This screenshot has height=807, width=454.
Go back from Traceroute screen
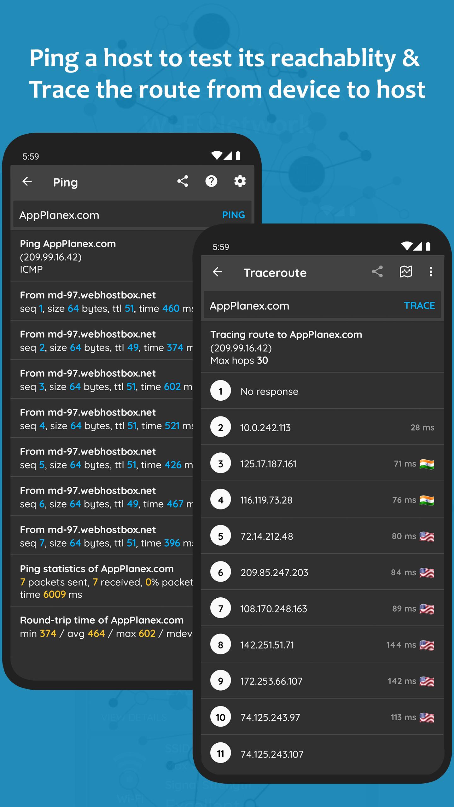pyautogui.click(x=218, y=272)
